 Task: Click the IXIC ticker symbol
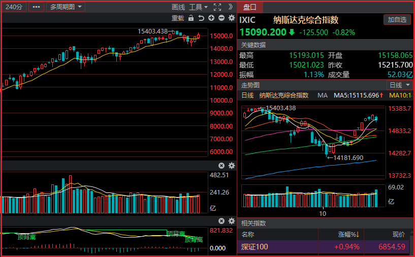pos(247,20)
